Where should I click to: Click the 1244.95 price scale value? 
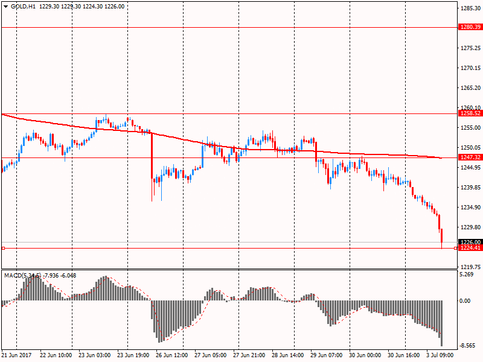coord(470,168)
